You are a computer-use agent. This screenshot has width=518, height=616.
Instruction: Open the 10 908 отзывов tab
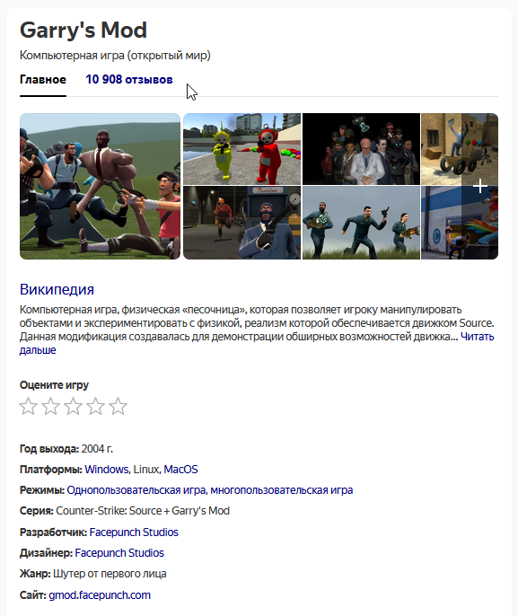[x=128, y=79]
